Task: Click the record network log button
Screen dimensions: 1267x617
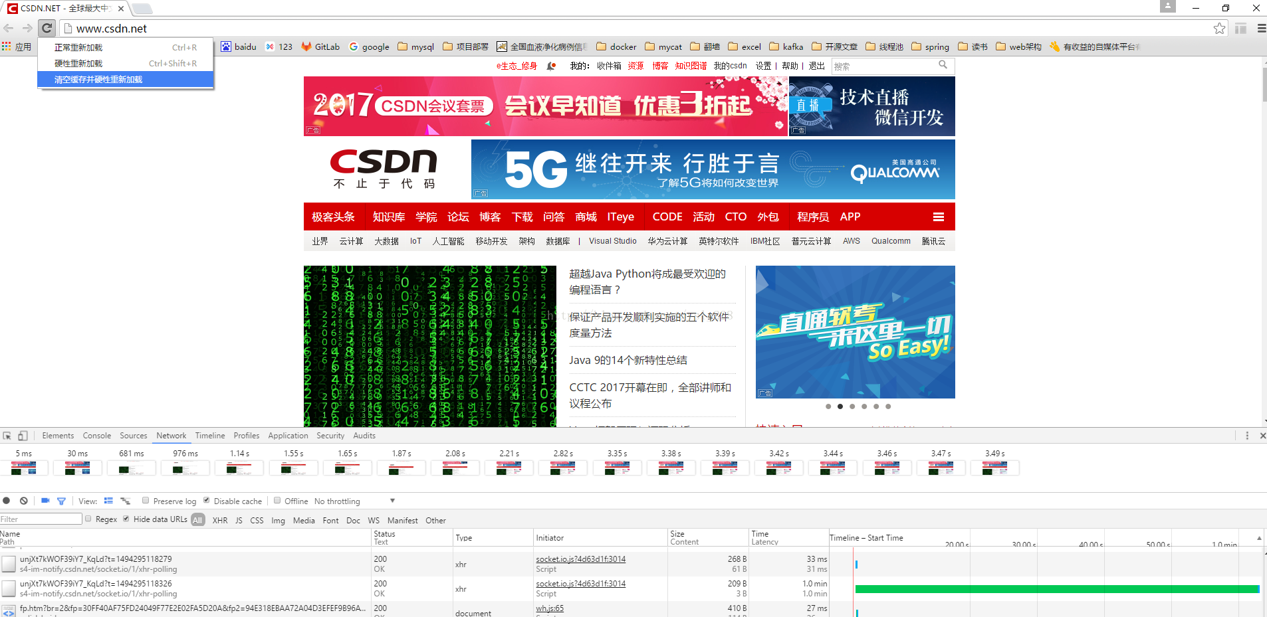Action: click(x=7, y=501)
